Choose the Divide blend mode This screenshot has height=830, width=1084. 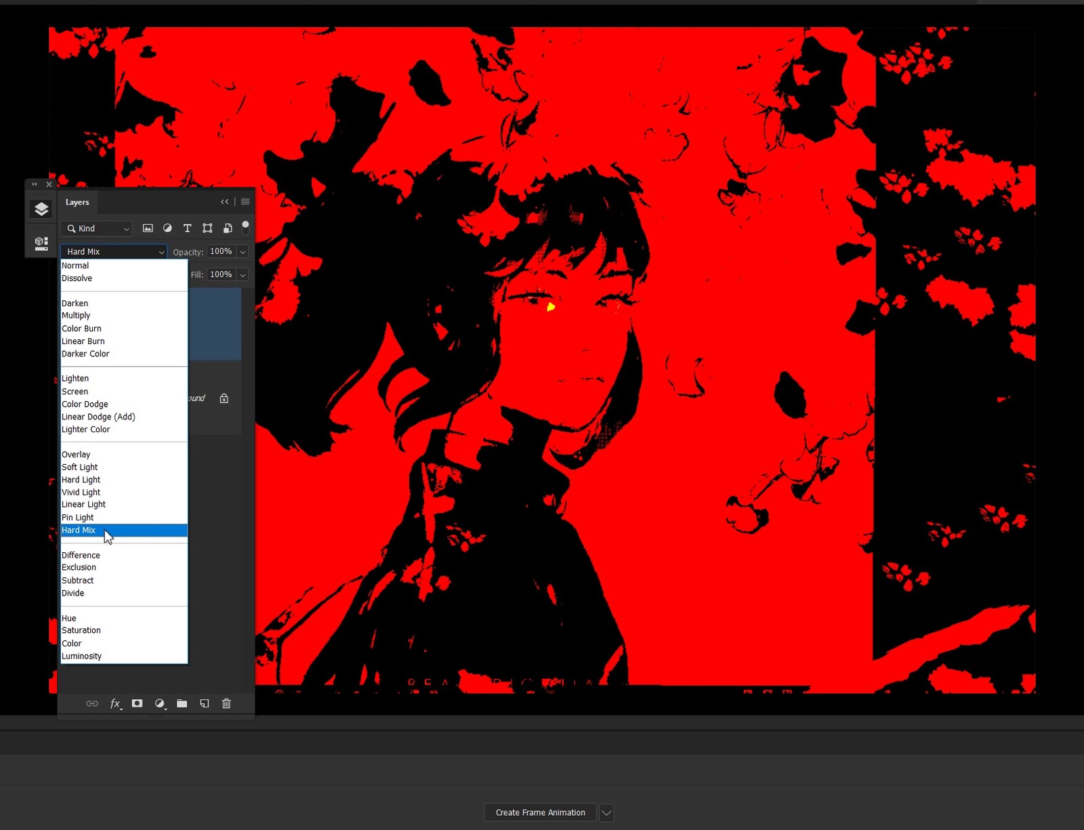[x=124, y=594]
